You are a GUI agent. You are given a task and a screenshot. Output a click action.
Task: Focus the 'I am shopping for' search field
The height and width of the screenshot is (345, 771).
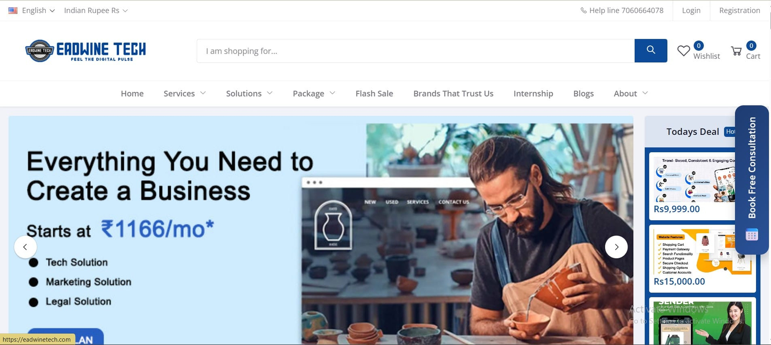pos(415,51)
